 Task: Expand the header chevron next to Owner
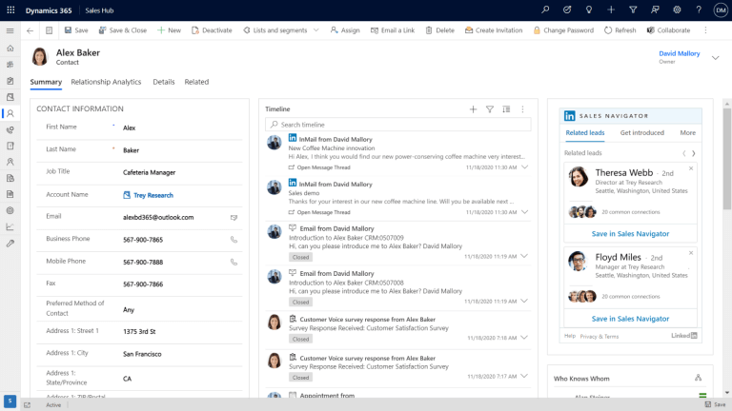tap(715, 58)
